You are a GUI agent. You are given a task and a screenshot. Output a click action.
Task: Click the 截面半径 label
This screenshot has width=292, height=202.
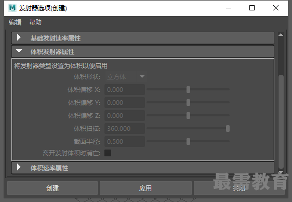pyautogui.click(x=87, y=141)
